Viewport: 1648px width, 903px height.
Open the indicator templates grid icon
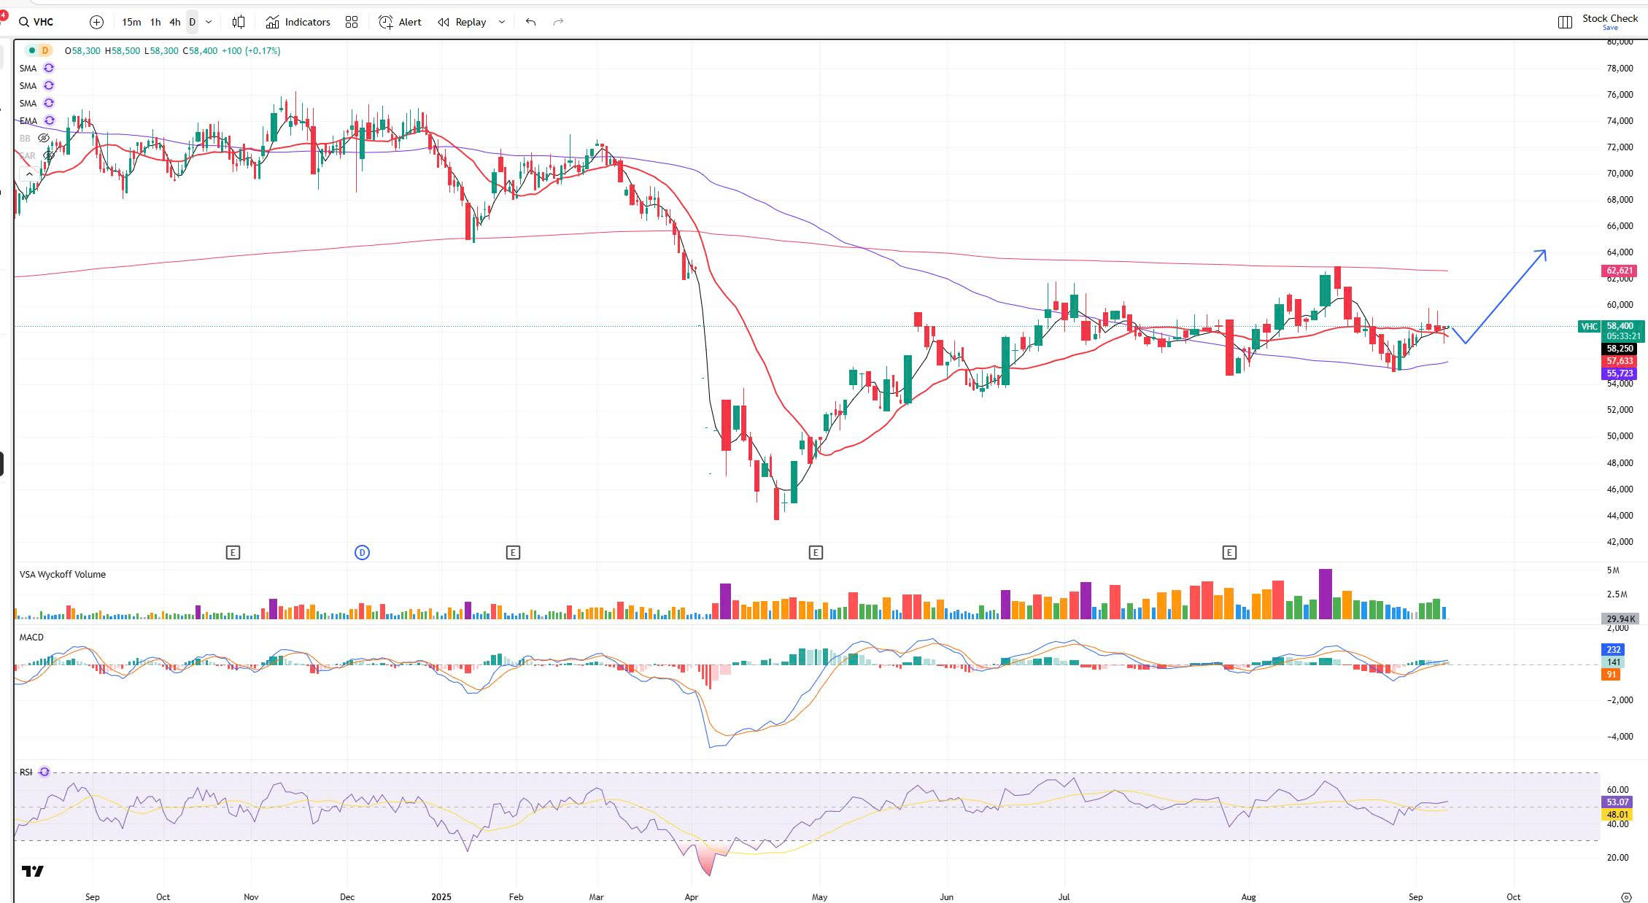click(x=352, y=23)
